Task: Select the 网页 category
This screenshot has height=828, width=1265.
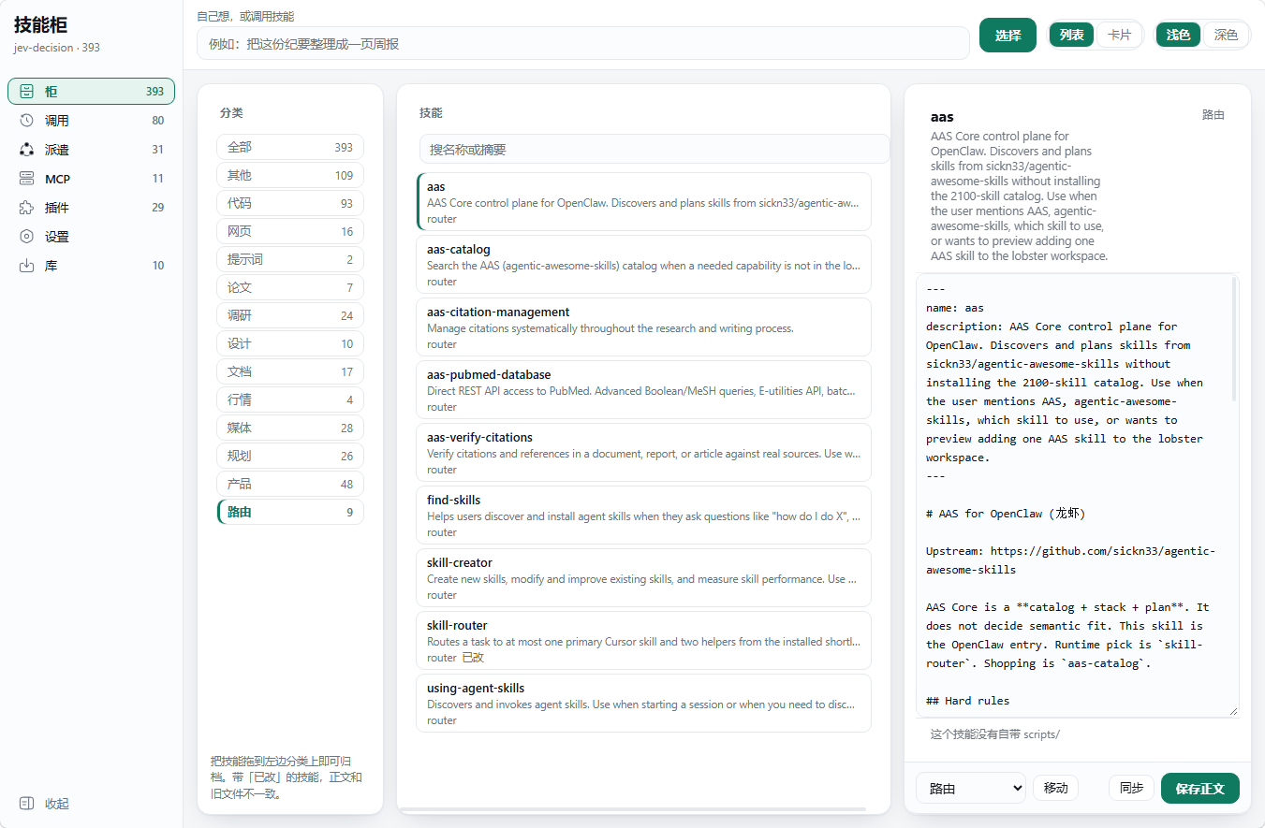Action: coord(290,231)
